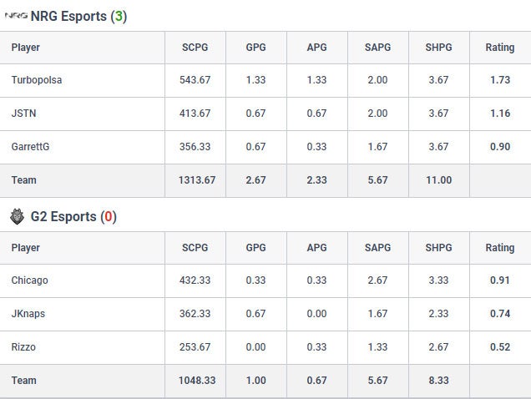The width and height of the screenshot is (531, 399).
Task: Click G2 Team SHPG total 8.33
Action: click(x=439, y=381)
